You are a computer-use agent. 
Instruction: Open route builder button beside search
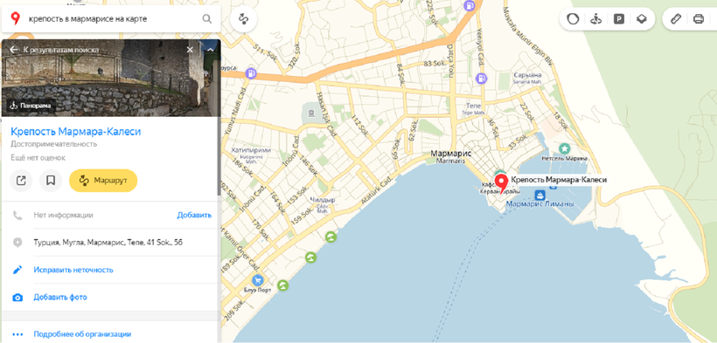(x=243, y=19)
